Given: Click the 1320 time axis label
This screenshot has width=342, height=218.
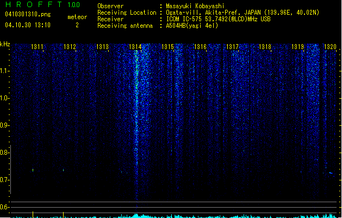Looking at the screenshot, I should [x=330, y=46].
